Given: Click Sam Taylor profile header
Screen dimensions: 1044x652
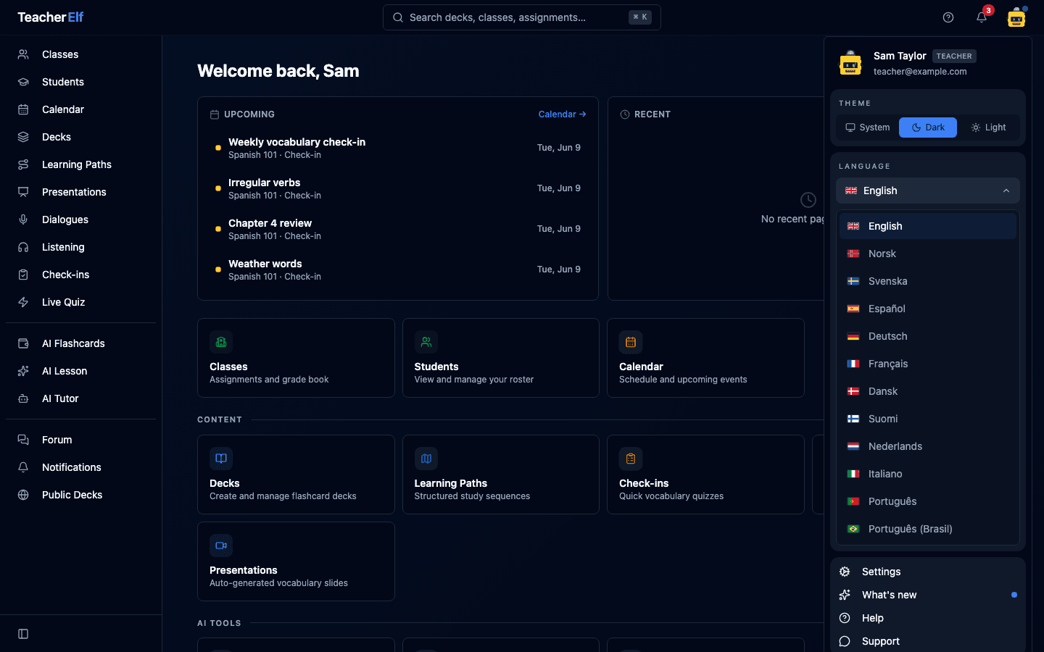Looking at the screenshot, I should (928, 63).
